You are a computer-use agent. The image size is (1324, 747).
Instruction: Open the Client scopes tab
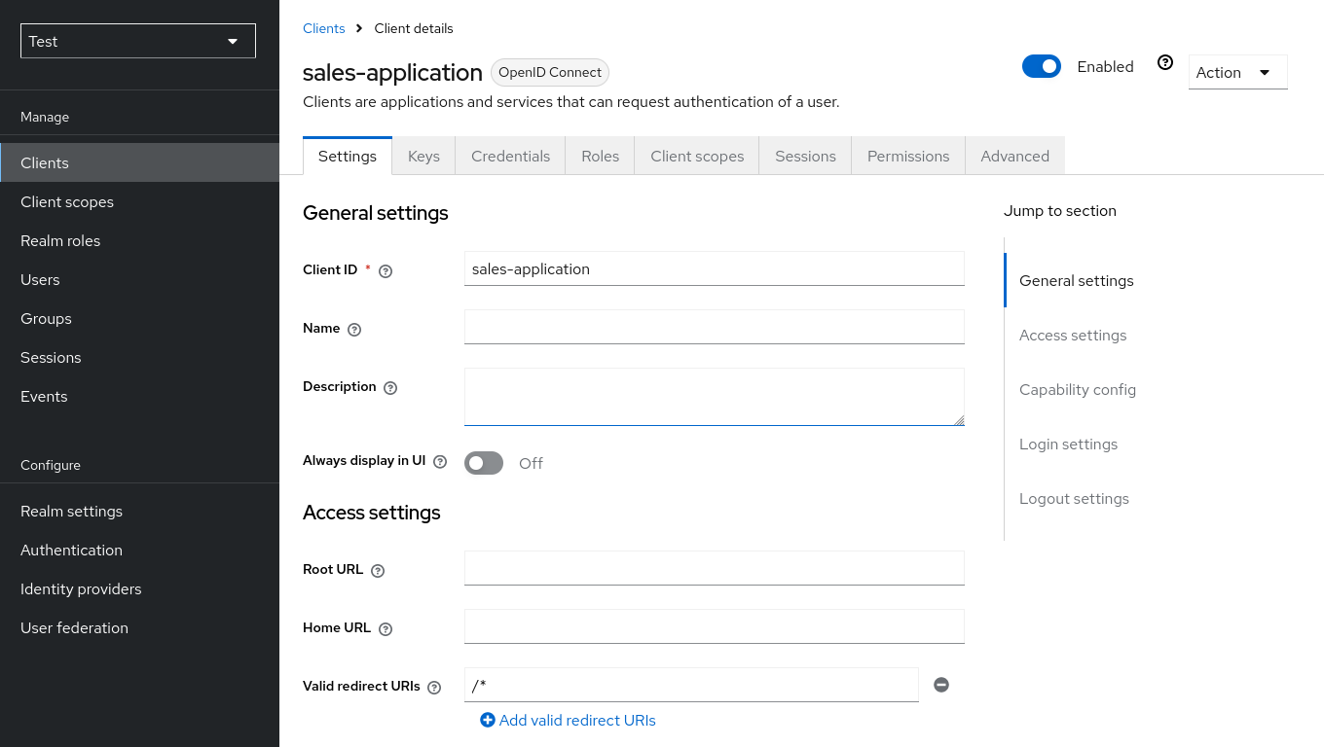coord(697,157)
